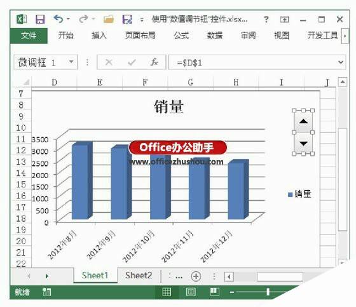Undo the last action
The image size is (356, 307).
58,19
